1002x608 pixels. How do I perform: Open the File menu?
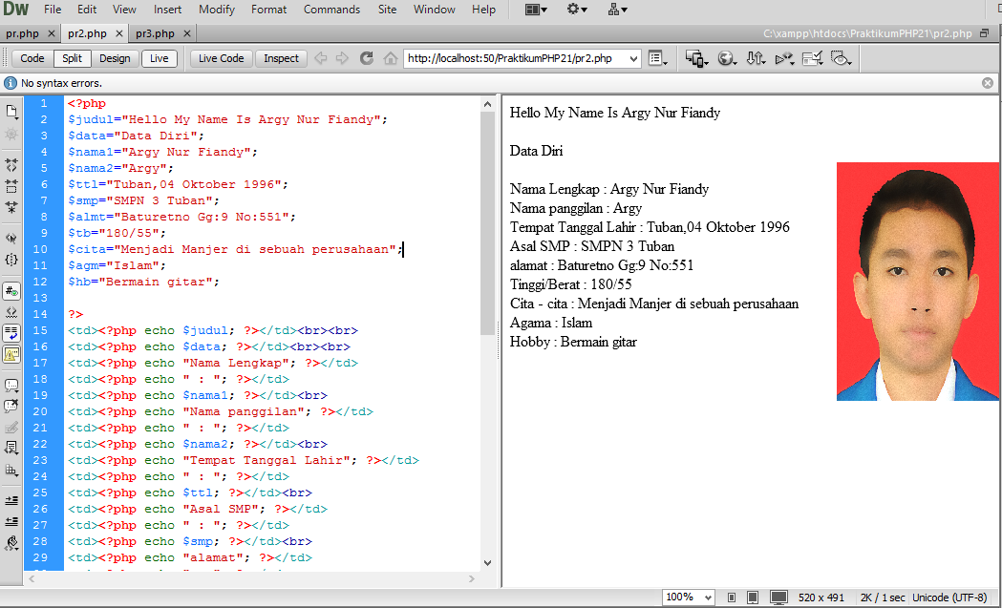coord(53,10)
